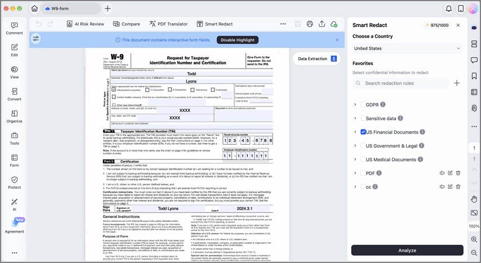Open the Convert tool in sidebar

15,95
